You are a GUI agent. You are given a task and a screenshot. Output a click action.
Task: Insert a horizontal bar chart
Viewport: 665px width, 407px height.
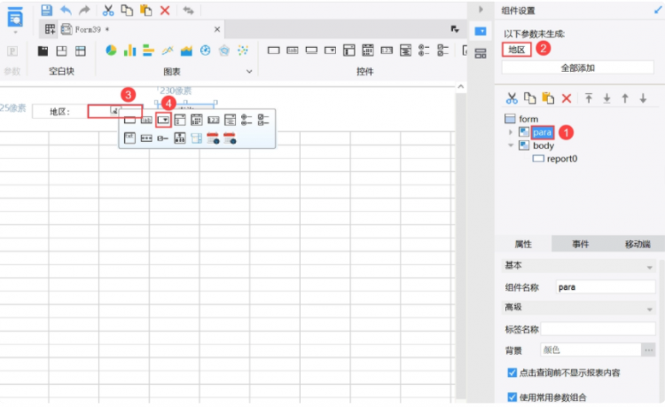[148, 51]
